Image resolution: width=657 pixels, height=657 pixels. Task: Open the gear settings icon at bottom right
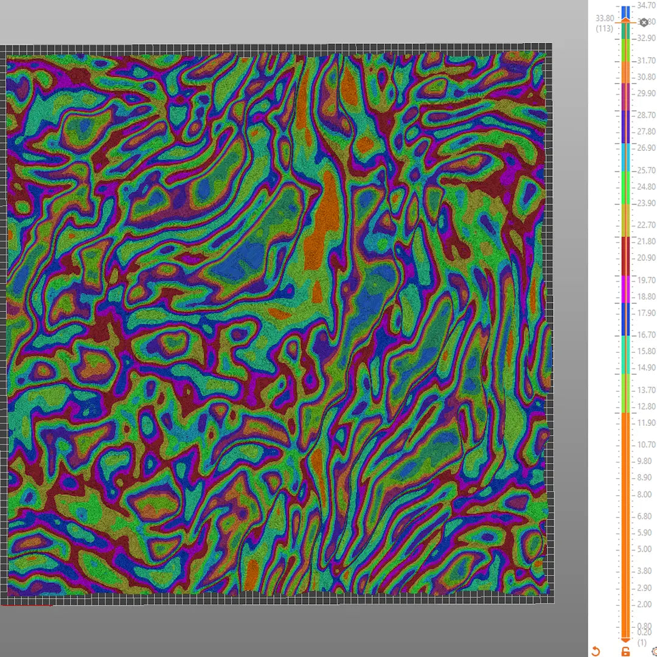tap(654, 652)
